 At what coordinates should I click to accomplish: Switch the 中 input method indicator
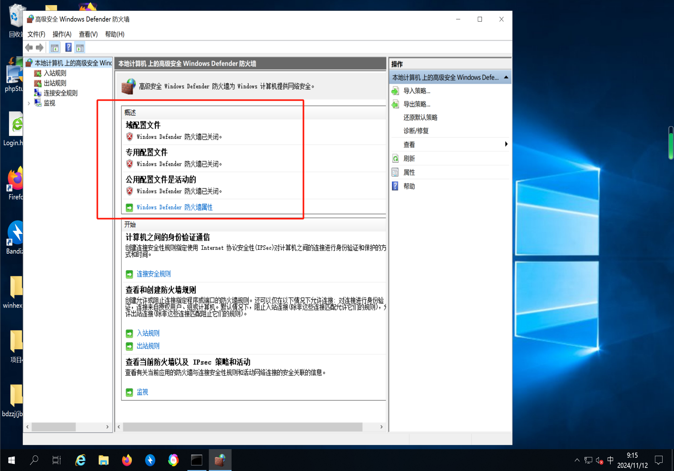tap(610, 460)
